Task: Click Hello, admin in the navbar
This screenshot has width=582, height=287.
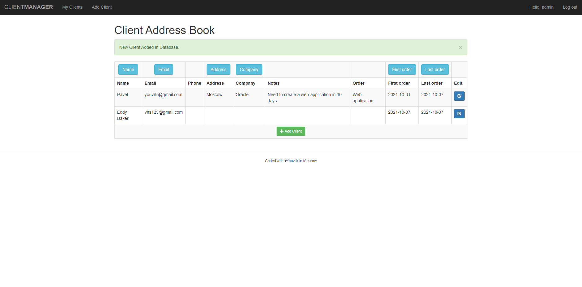Action: 541,7
